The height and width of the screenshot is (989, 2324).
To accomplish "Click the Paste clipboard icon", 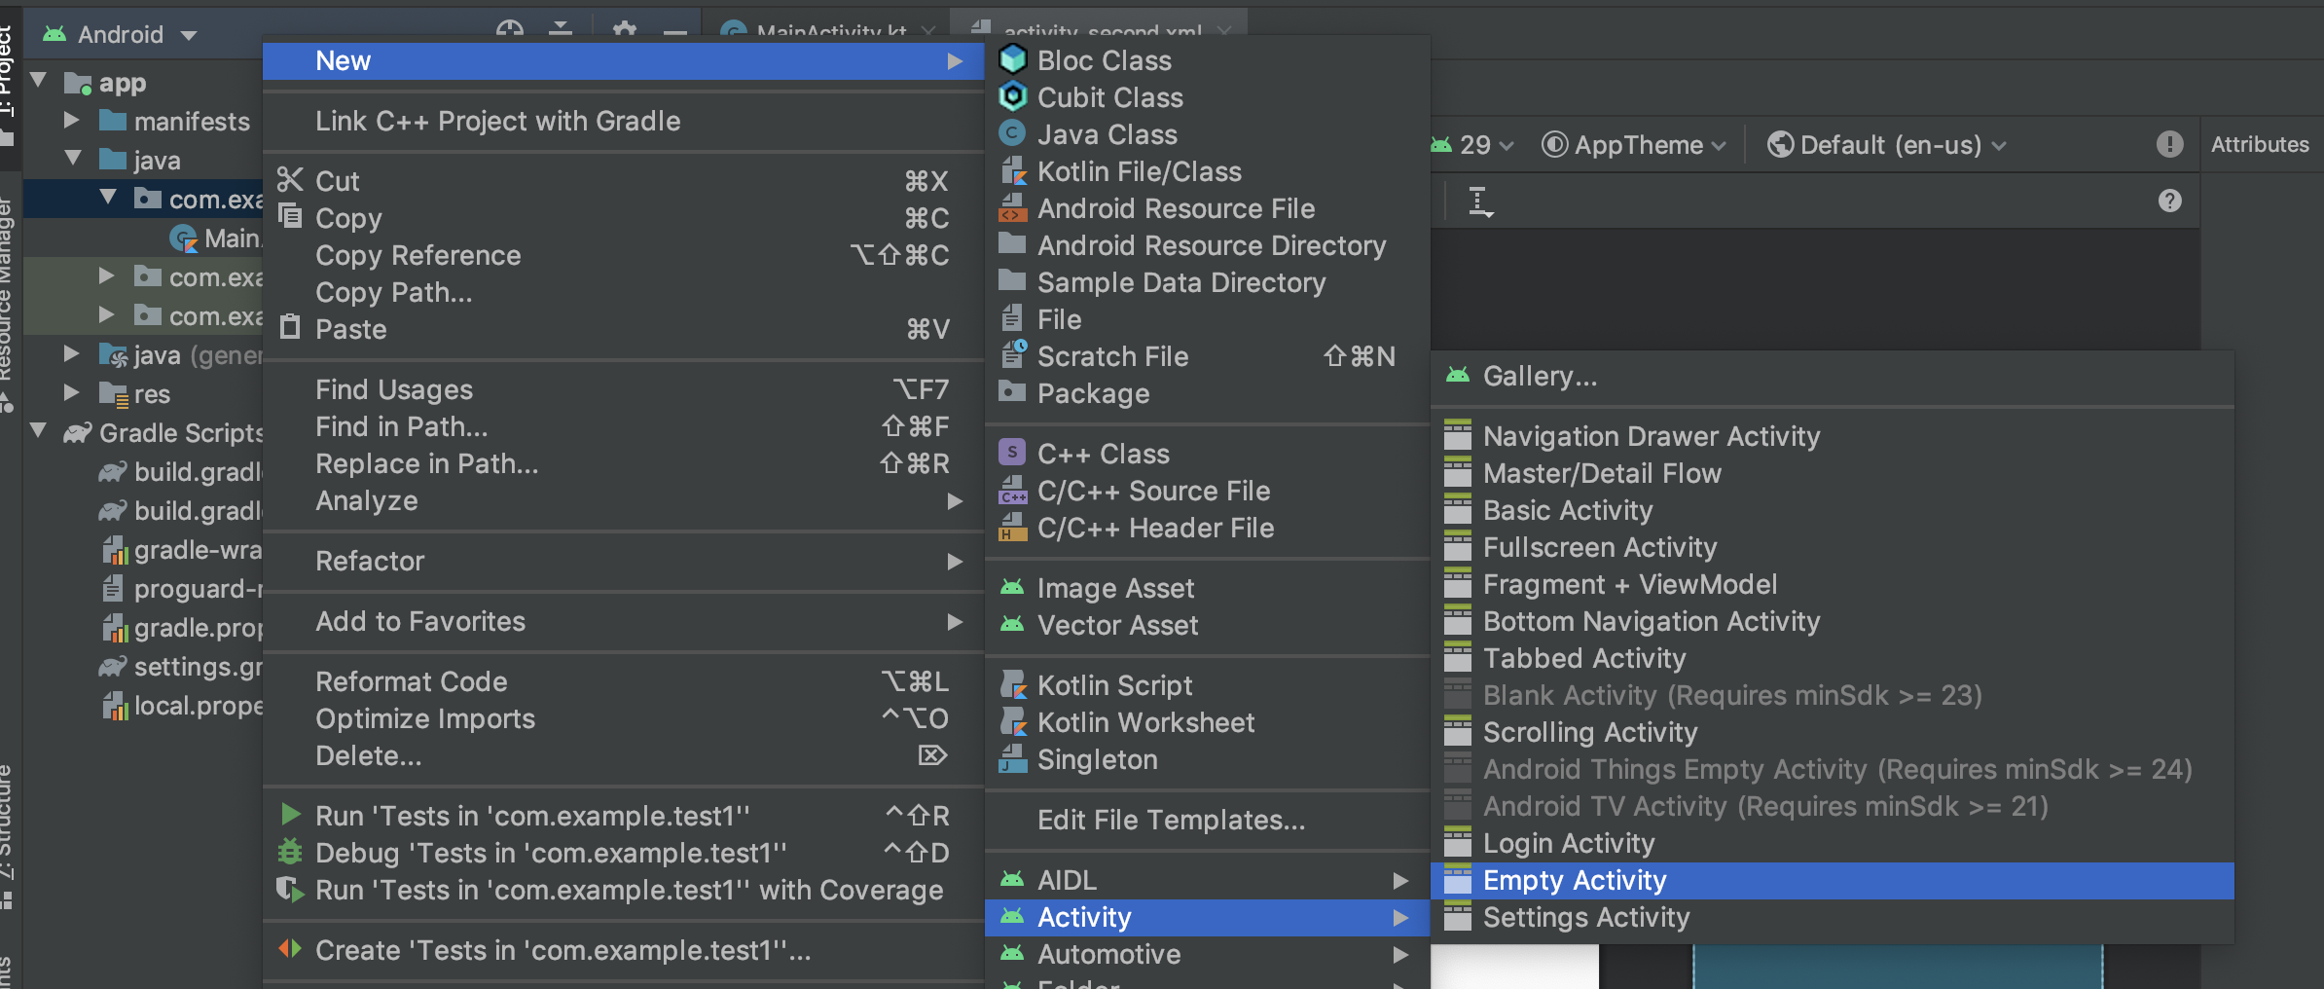I will coord(290,327).
